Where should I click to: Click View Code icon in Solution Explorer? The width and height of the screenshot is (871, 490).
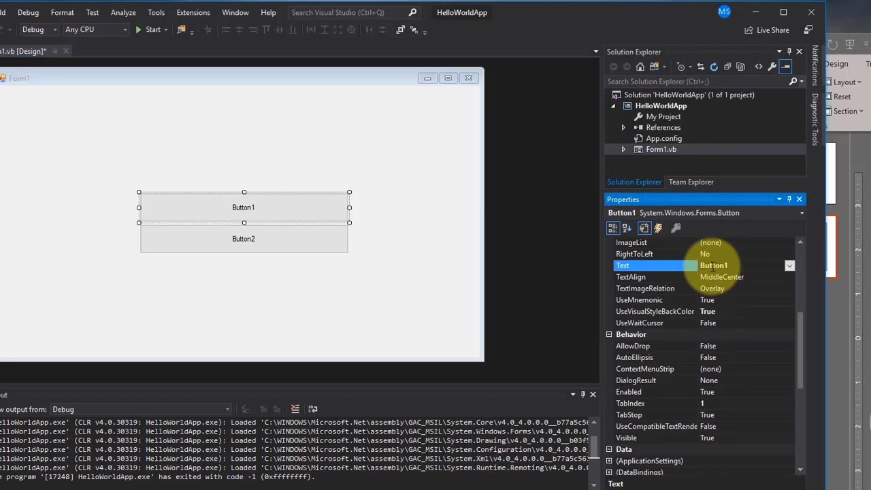coord(758,67)
